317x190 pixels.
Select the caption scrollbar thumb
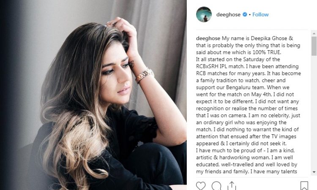click(x=314, y=46)
